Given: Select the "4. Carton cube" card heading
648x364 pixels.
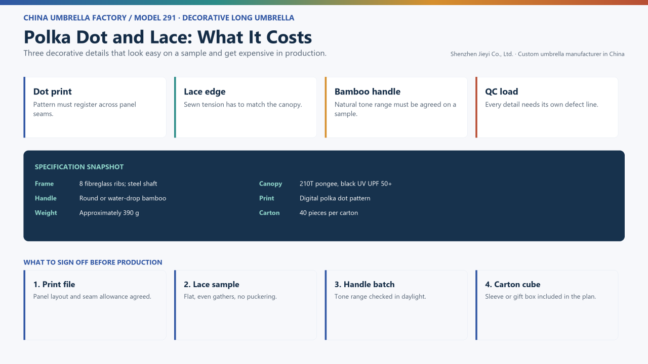Looking at the screenshot, I should (x=513, y=284).
